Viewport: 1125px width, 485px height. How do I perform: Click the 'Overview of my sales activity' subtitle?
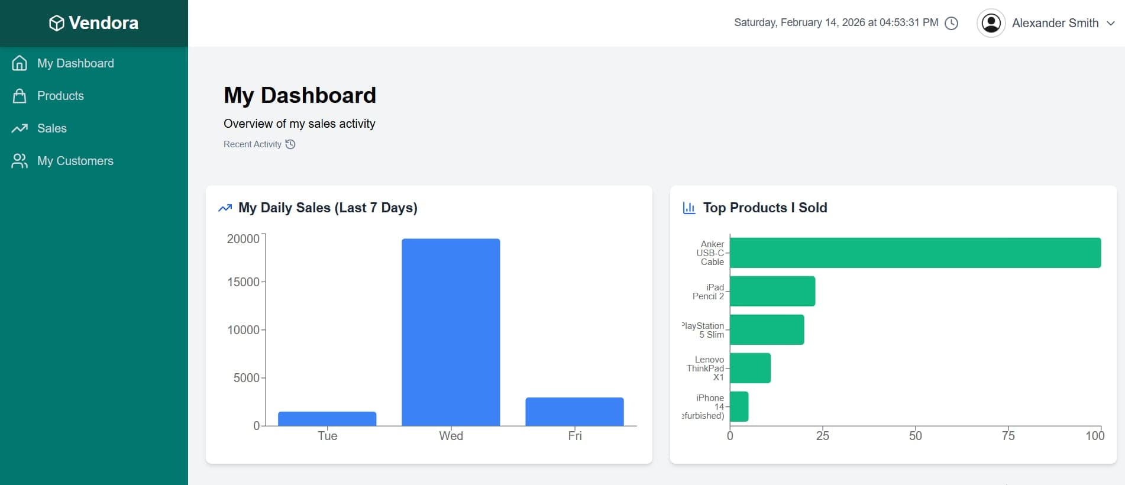[x=299, y=124]
